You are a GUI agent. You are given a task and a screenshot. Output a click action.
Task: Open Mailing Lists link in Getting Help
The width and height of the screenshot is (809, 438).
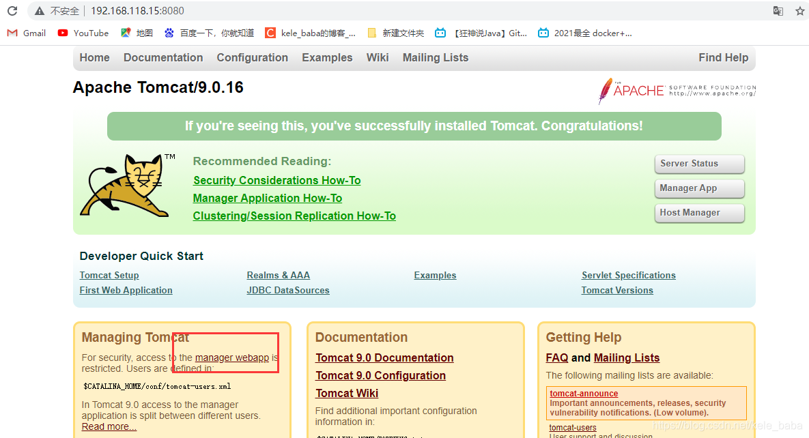click(627, 358)
